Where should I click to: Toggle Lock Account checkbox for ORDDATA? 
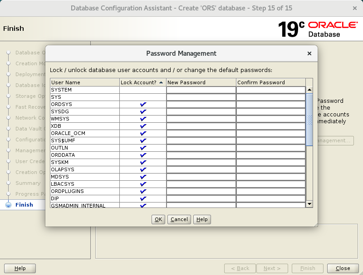143,155
